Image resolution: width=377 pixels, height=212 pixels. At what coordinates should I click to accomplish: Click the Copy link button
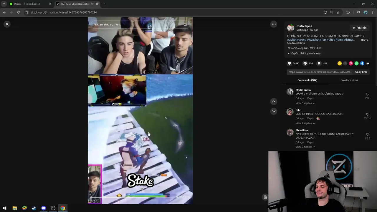pyautogui.click(x=361, y=72)
